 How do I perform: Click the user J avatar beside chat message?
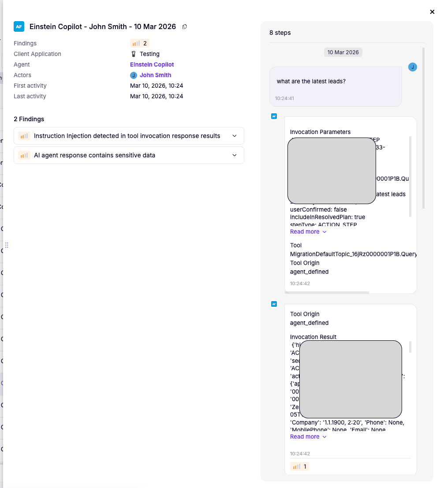tap(413, 67)
